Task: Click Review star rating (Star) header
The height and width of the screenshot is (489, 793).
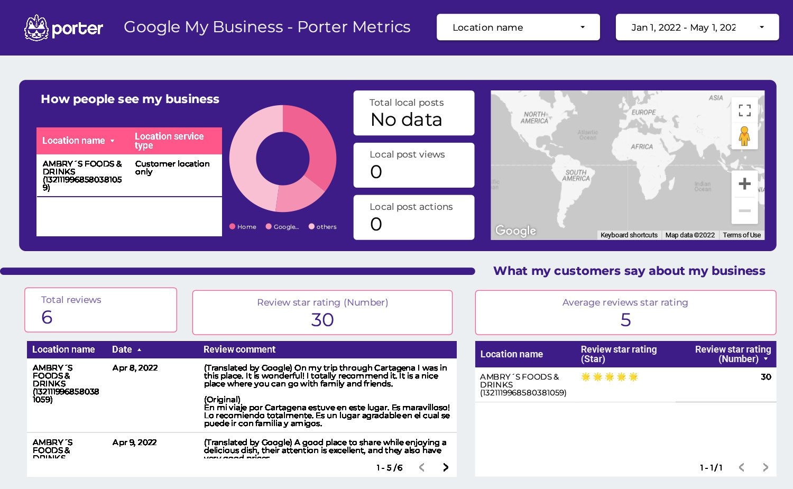Action: pyautogui.click(x=619, y=354)
